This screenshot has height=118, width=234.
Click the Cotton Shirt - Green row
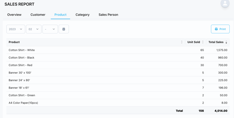[118, 95]
